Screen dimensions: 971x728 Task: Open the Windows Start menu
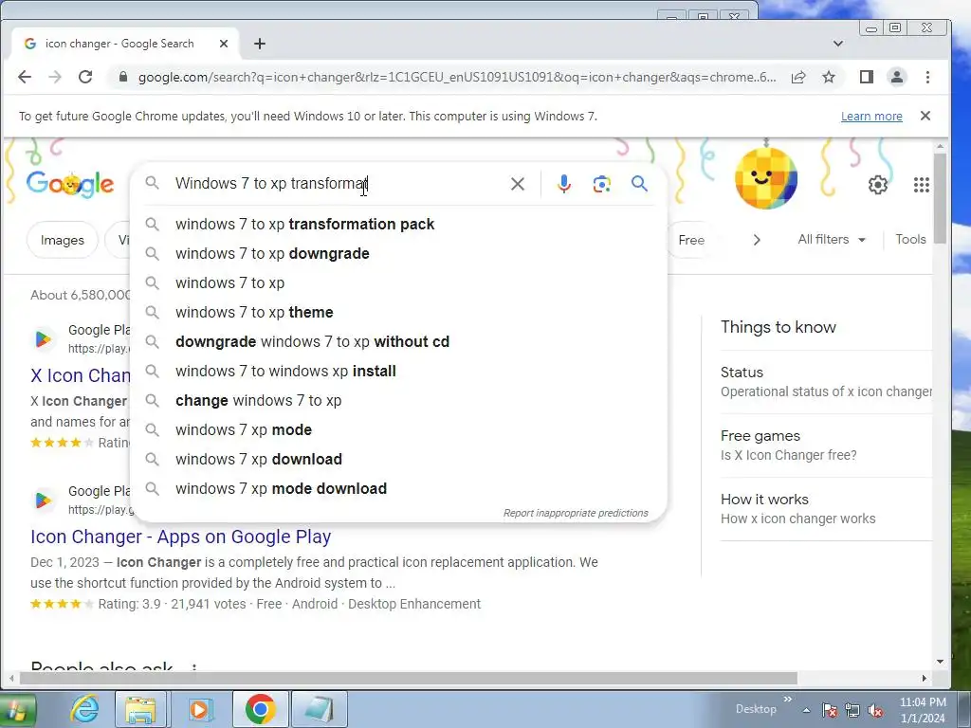(x=15, y=709)
